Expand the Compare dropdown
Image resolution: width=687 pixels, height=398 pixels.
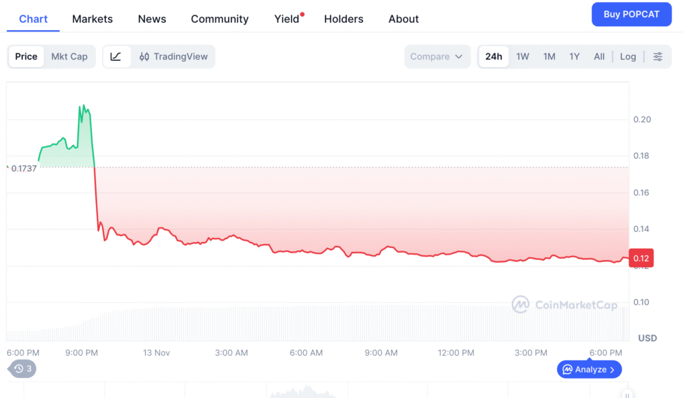point(437,57)
